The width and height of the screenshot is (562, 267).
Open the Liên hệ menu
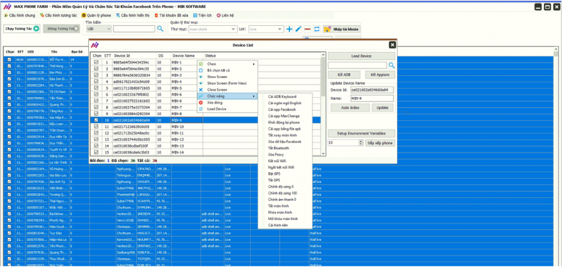pyautogui.click(x=225, y=15)
